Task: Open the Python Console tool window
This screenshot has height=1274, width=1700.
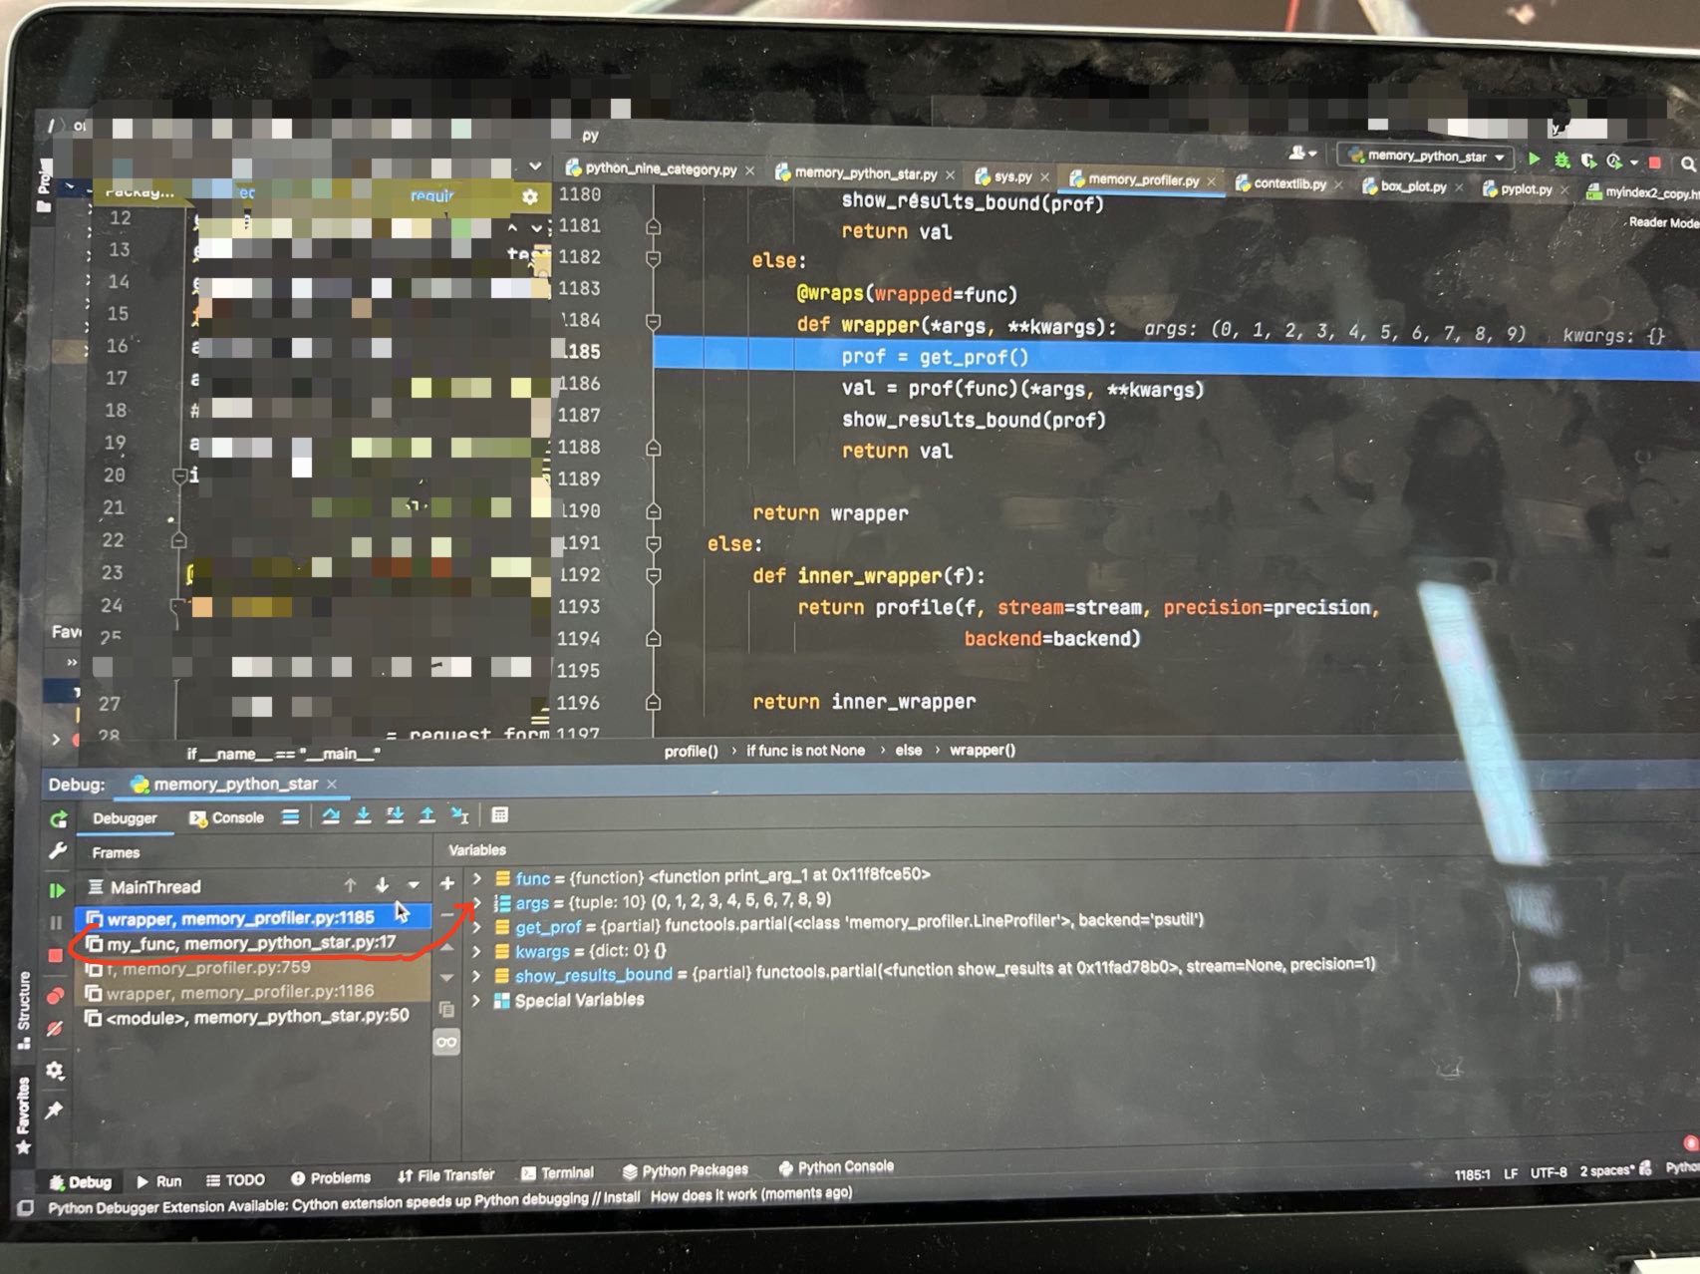Action: [x=835, y=1167]
